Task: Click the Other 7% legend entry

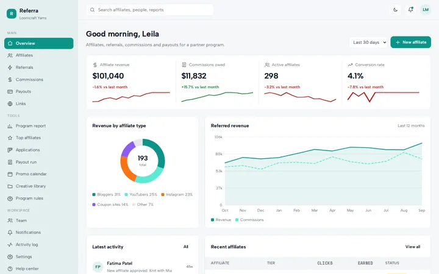Action: pyautogui.click(x=143, y=205)
